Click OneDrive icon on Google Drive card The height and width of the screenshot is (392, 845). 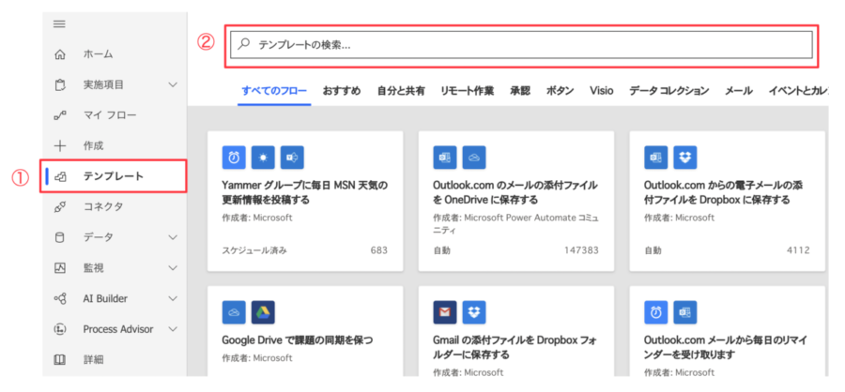click(234, 311)
